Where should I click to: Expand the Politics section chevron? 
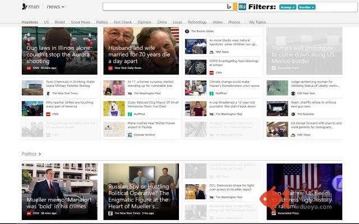point(40,154)
